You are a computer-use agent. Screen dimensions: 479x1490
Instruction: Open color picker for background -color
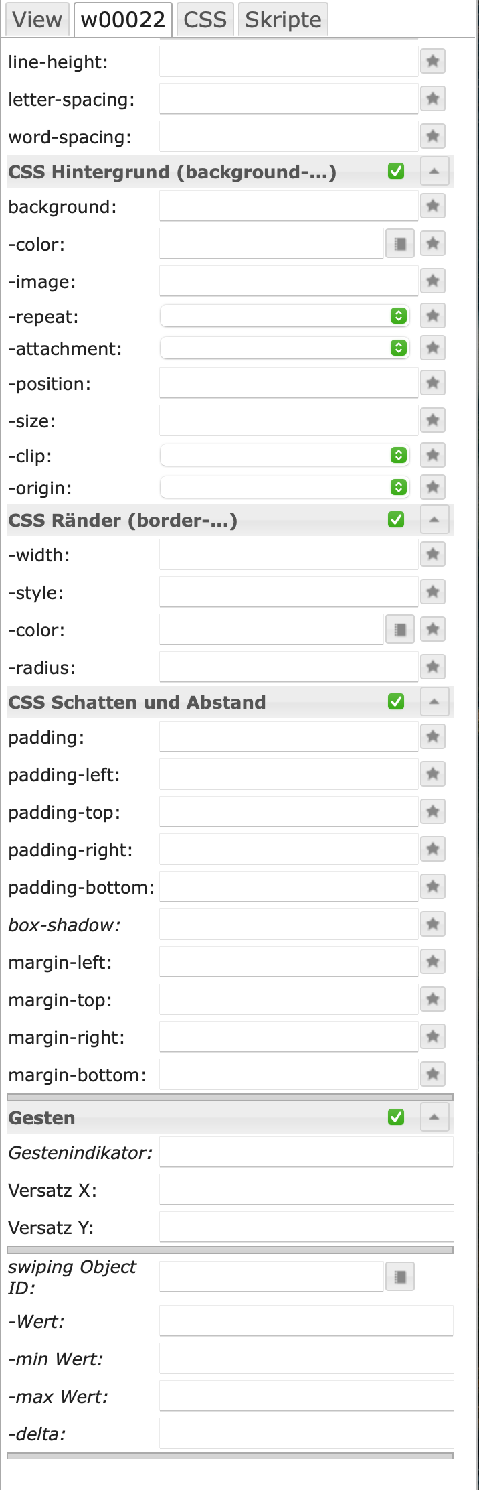400,244
